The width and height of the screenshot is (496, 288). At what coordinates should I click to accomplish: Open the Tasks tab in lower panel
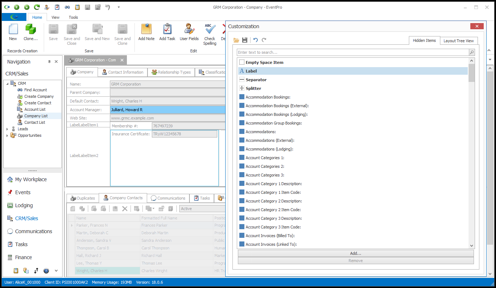202,198
